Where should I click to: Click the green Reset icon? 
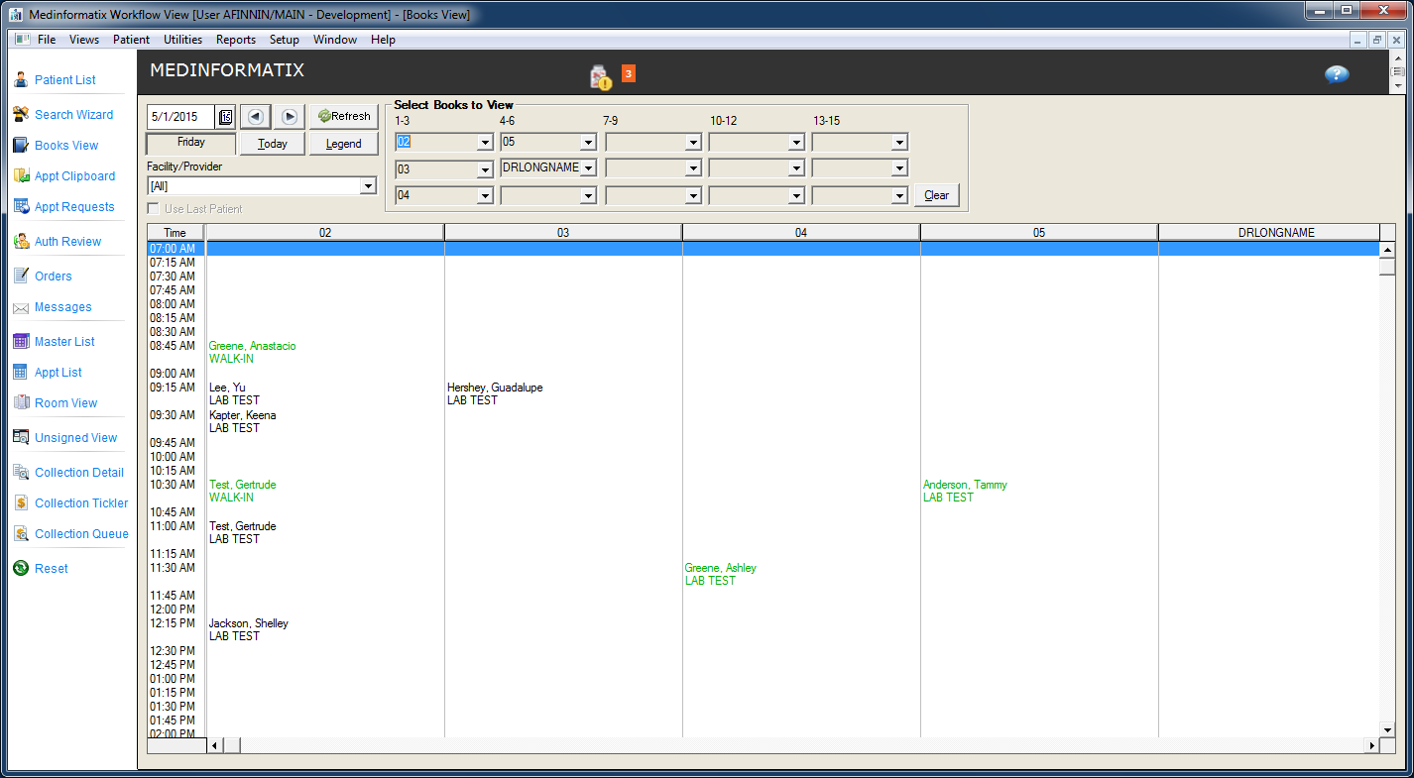pyautogui.click(x=21, y=569)
